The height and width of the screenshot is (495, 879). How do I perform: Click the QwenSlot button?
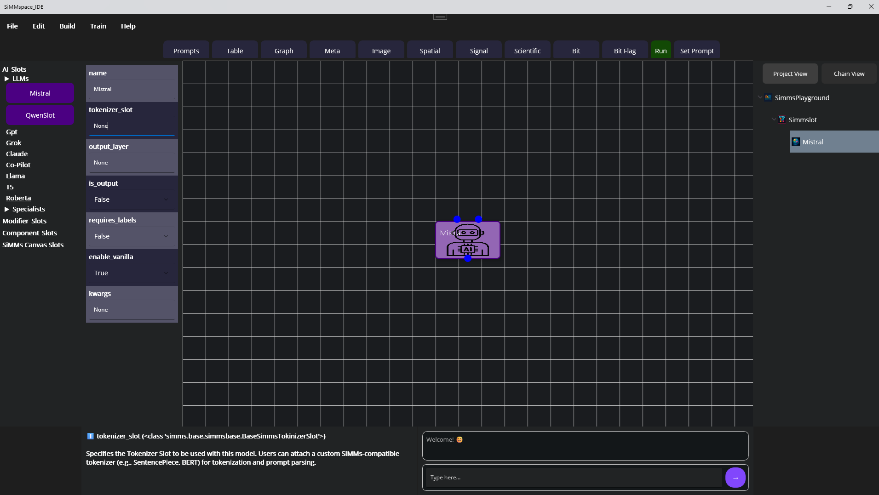40,115
